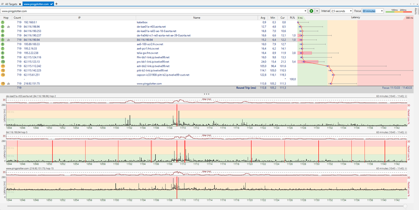The height and width of the screenshot is (210, 419).
Task: Toggle the timeline graph icon for hop 15
Action: pyautogui.click(x=8, y=84)
